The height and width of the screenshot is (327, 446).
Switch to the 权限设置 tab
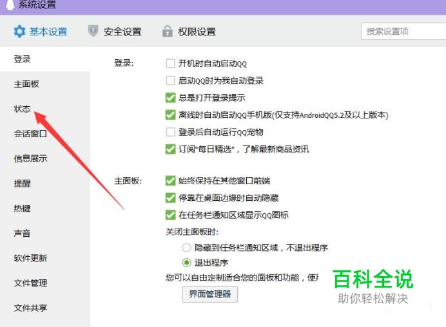[x=189, y=32]
